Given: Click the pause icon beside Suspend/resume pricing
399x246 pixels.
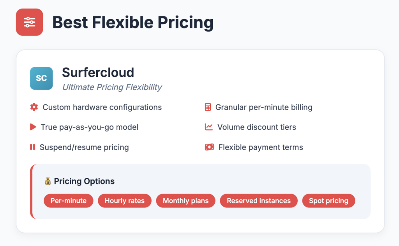Looking at the screenshot, I should pyautogui.click(x=33, y=147).
